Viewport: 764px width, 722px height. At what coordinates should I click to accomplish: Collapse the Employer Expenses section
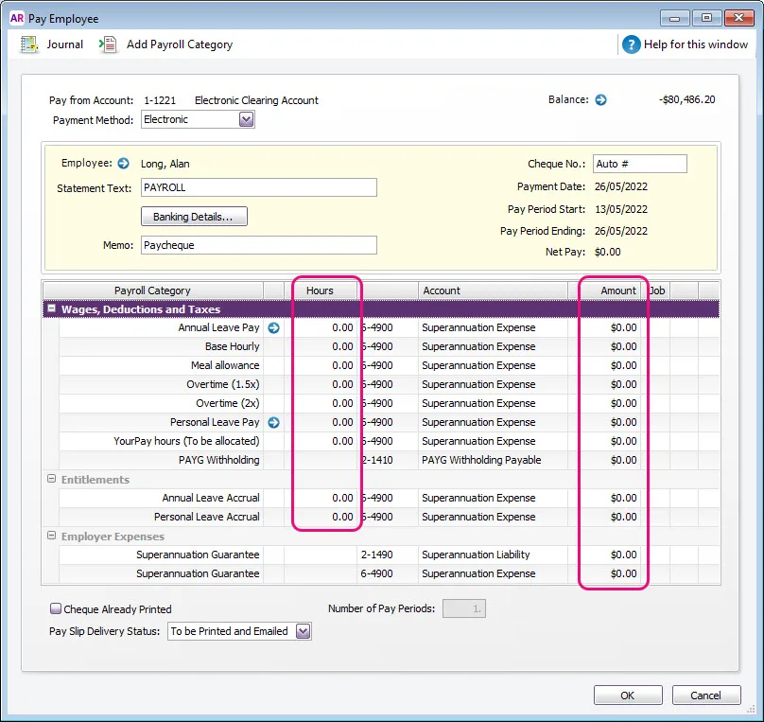[51, 537]
